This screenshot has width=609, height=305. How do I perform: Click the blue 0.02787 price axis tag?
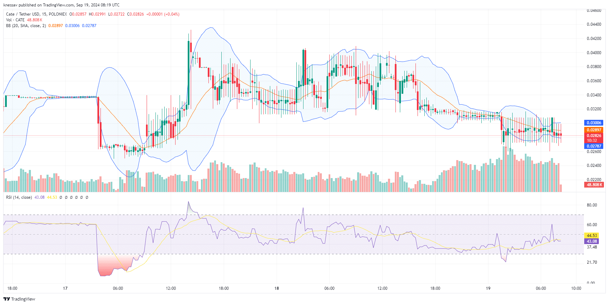pos(594,146)
